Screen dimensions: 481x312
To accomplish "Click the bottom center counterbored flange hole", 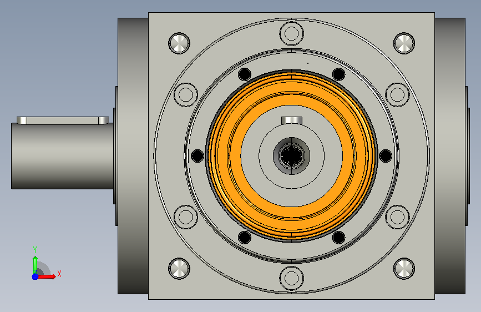I will 291,278.
